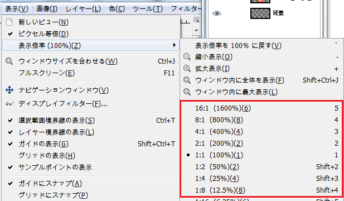Choose 新しいビュー(N) menu entry
The image size is (344, 201).
(x=91, y=22)
